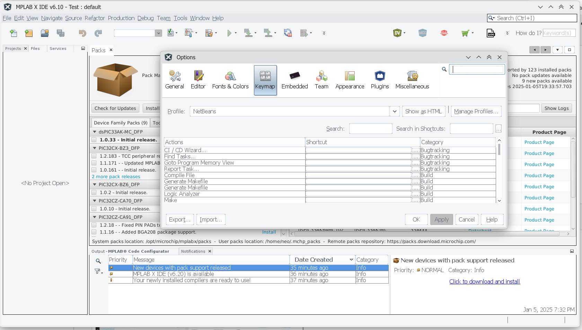Collapse the PIC32CX-BZ6_DFP pack group
Image resolution: width=582 pixels, height=330 pixels.
click(94, 184)
